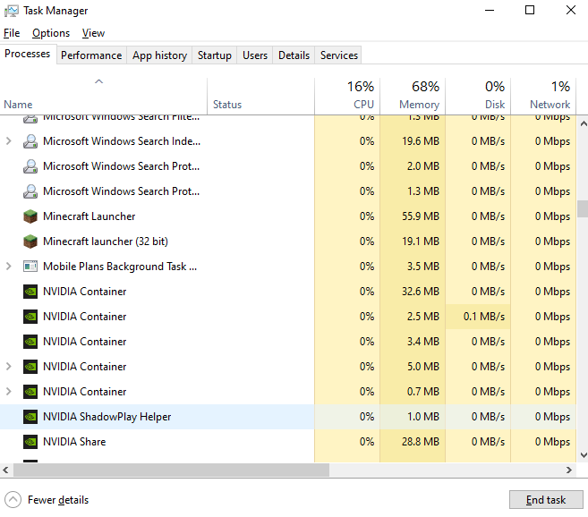Expand the NVIDIA Container with 5.0 MB memory

[x=9, y=367]
